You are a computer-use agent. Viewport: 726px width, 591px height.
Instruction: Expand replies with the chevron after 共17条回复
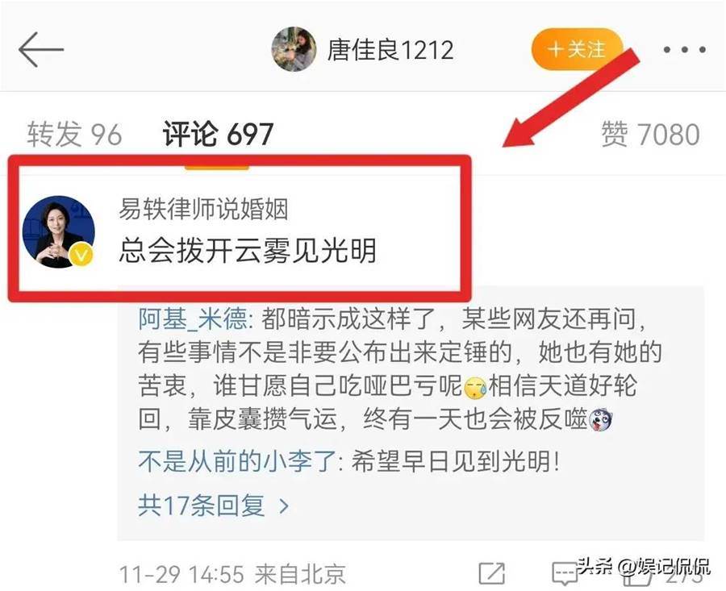coord(284,506)
